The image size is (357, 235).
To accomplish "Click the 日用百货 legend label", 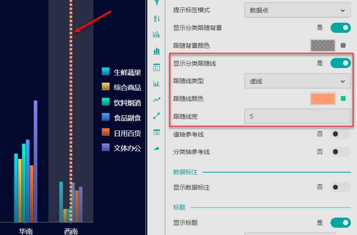I will [x=127, y=133].
